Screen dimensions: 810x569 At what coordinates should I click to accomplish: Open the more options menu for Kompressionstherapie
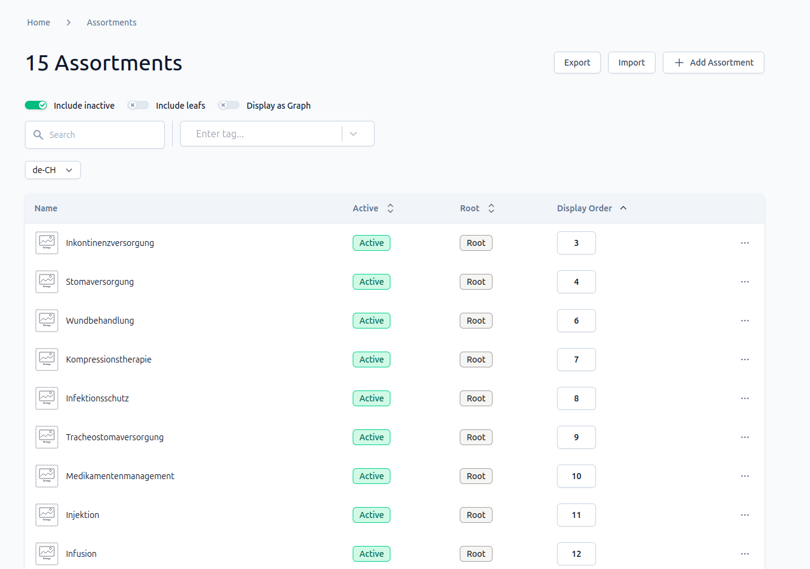(745, 359)
